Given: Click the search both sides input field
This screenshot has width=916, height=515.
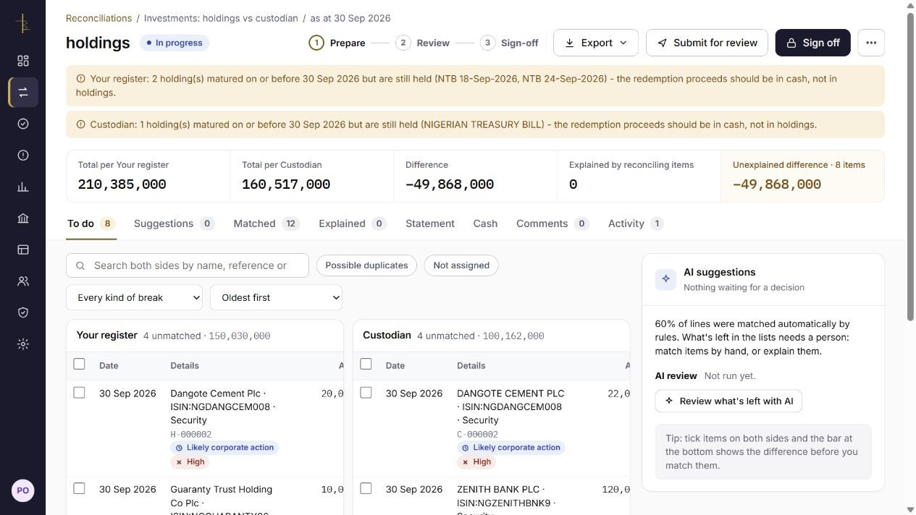Looking at the screenshot, I should [x=188, y=265].
